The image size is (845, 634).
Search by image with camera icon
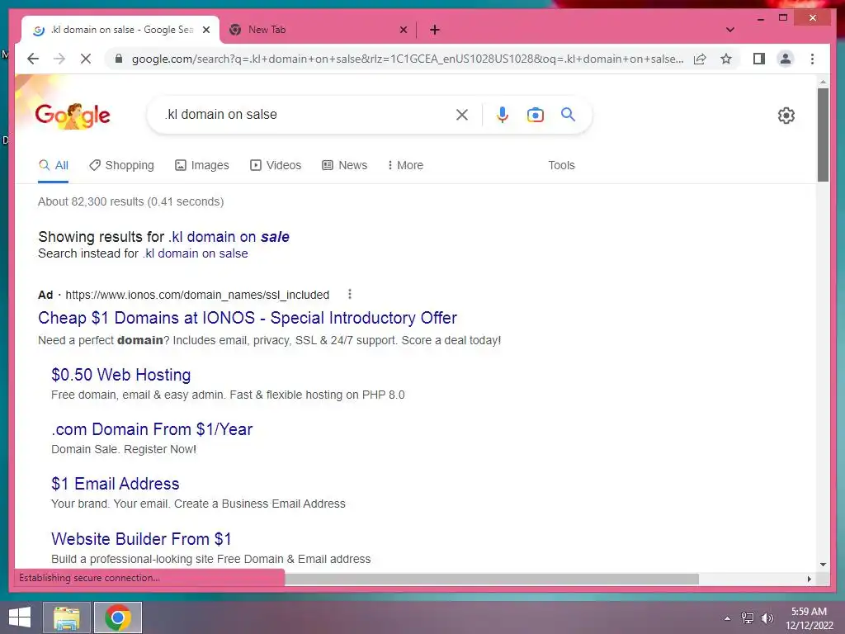click(x=535, y=115)
